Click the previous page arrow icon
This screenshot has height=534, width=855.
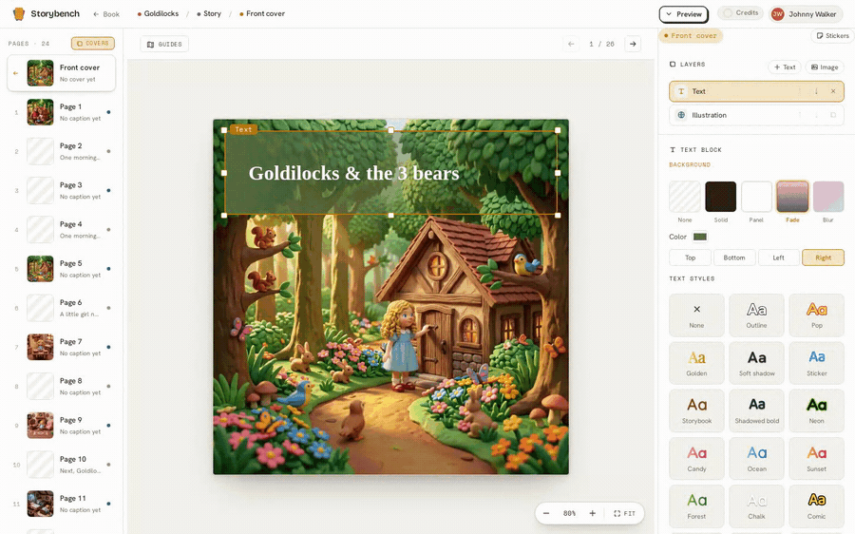coord(571,44)
